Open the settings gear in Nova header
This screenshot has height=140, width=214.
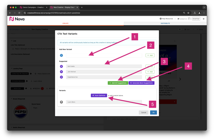pyautogui.click(x=204, y=19)
